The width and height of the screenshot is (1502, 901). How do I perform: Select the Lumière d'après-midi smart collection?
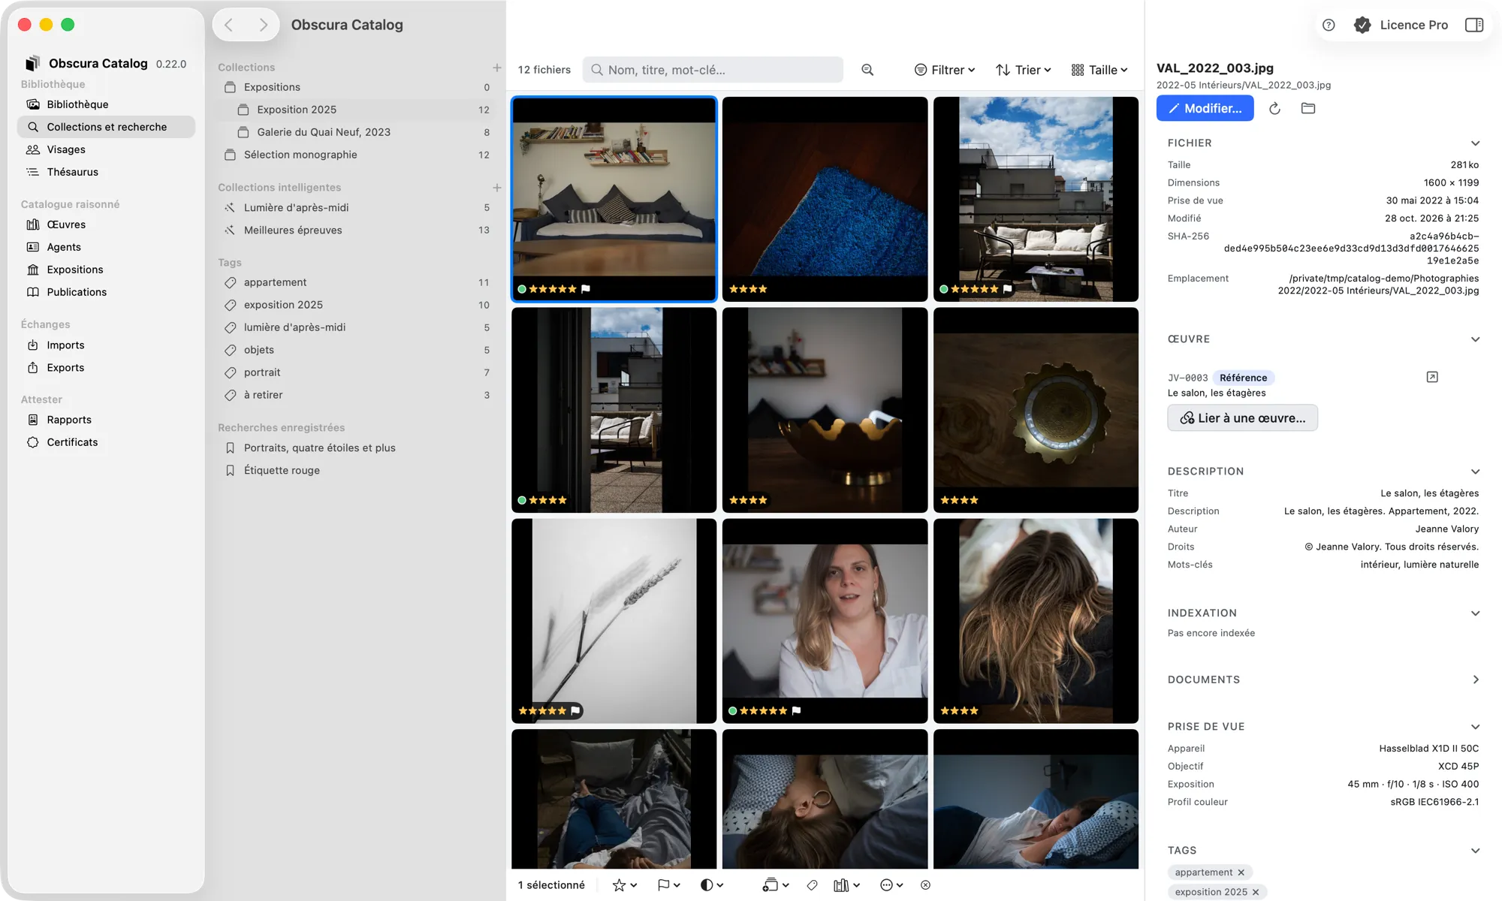(x=357, y=208)
